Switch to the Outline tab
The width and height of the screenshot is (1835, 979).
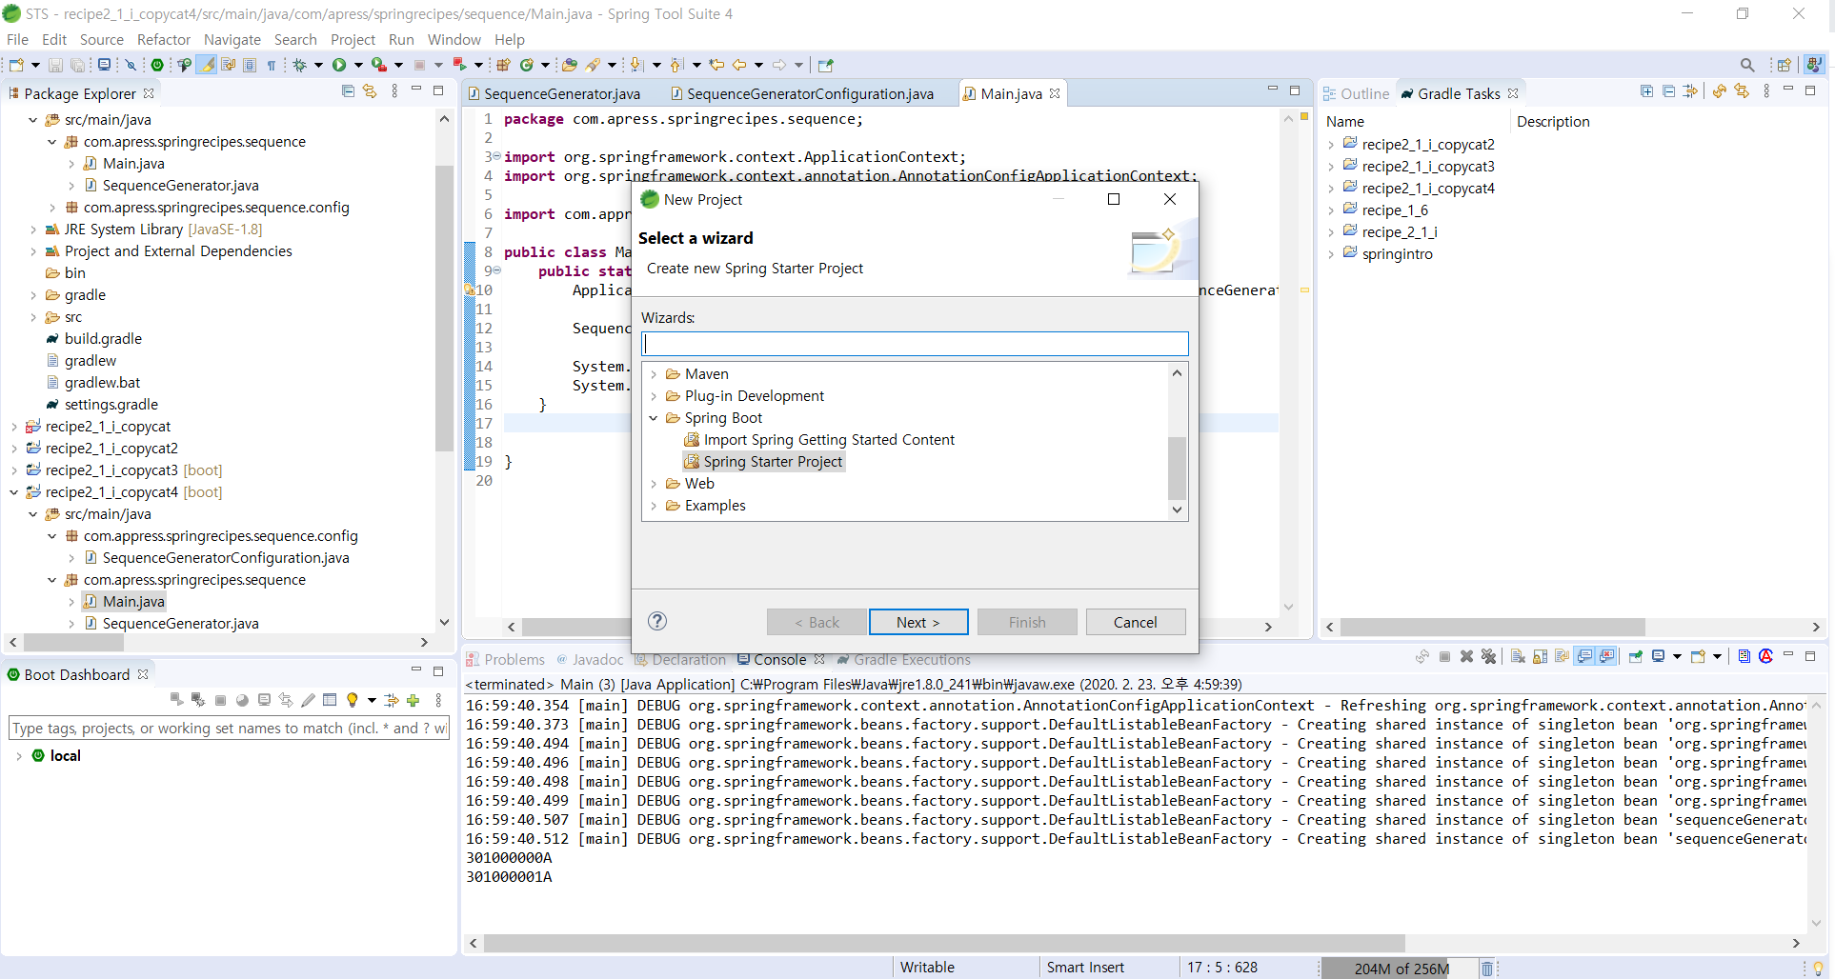(1356, 93)
